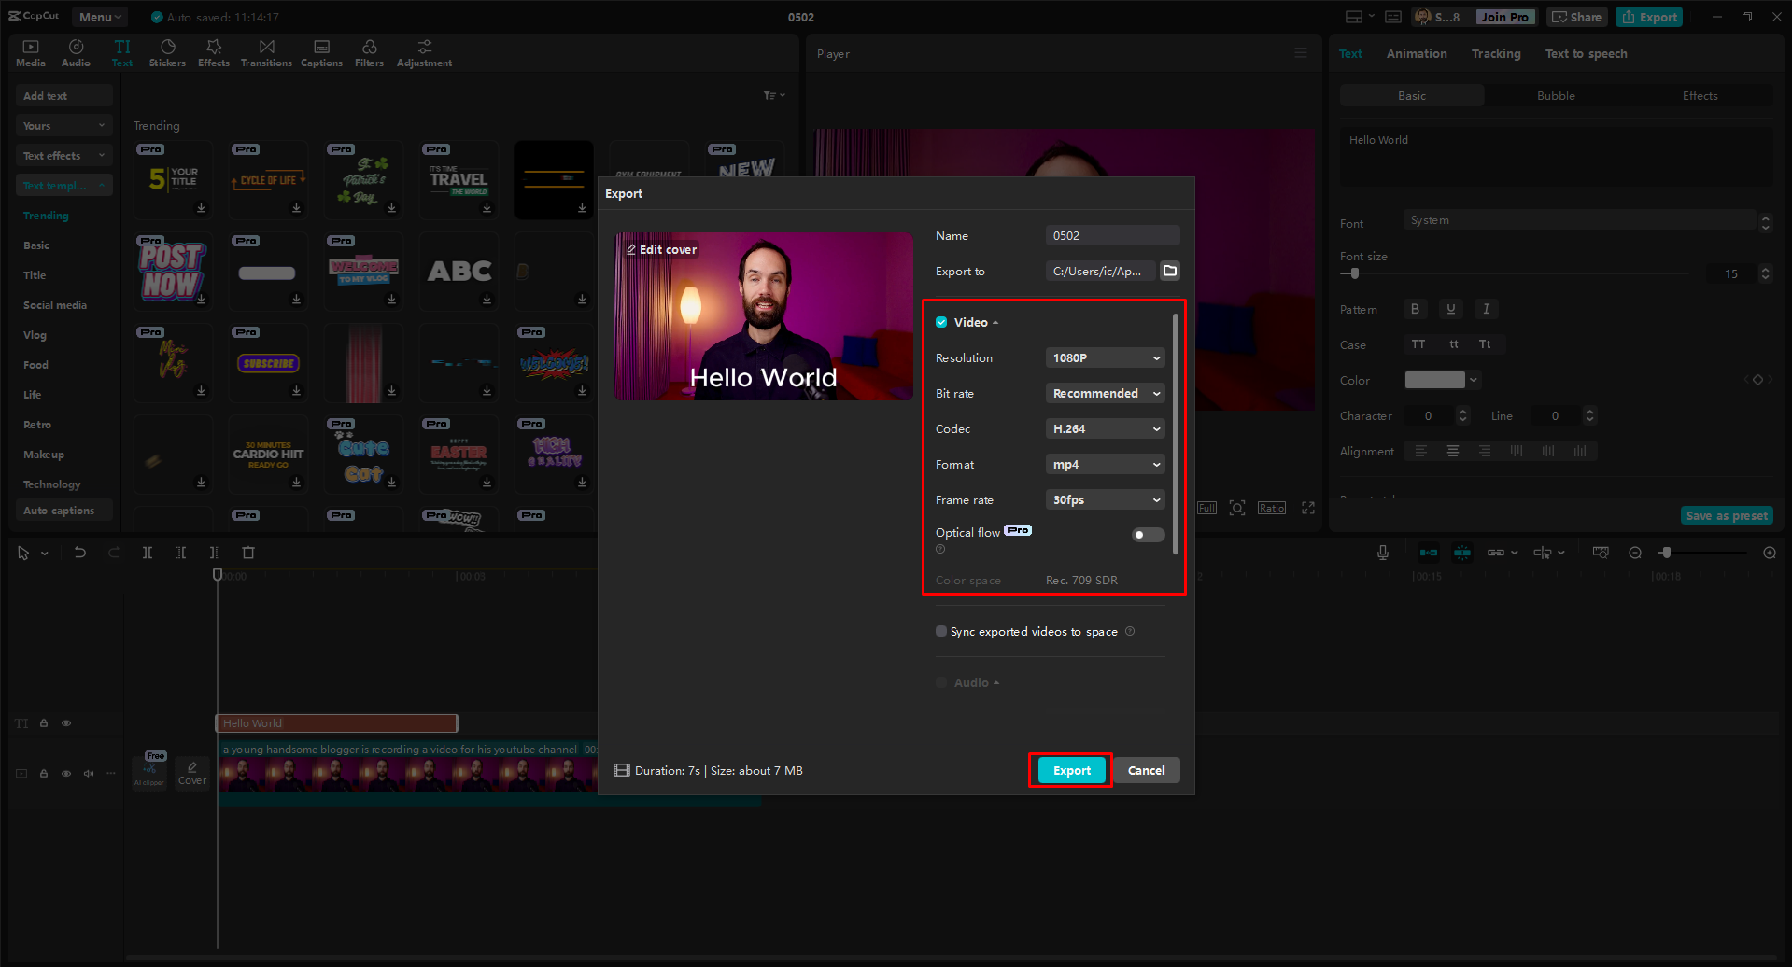This screenshot has width=1792, height=967.
Task: Click the microphone voiceover icon
Action: click(1382, 552)
